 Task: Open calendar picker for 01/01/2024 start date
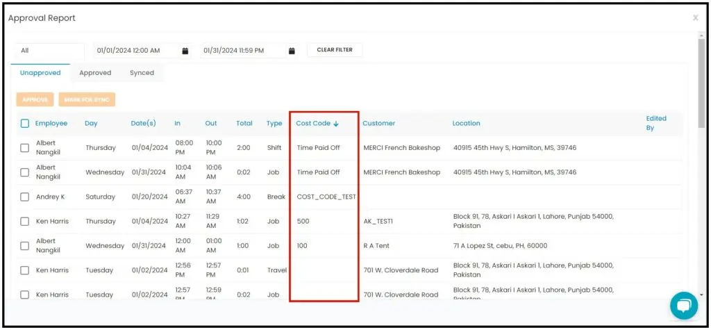pos(185,51)
